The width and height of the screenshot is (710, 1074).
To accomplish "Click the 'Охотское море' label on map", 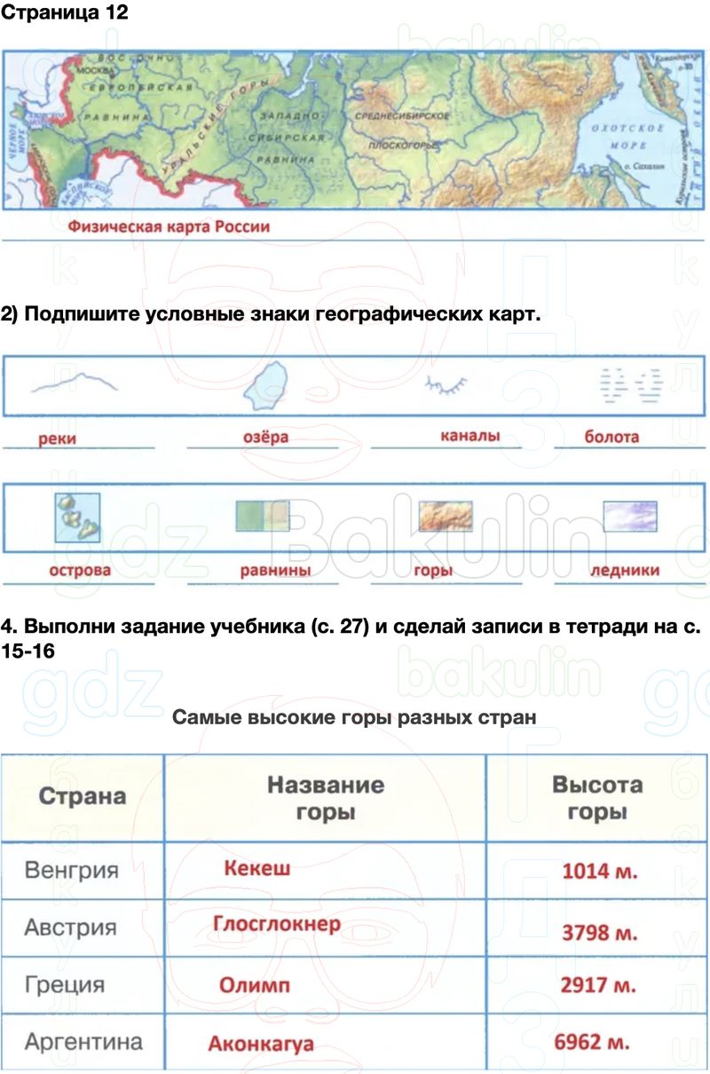I will click(627, 136).
